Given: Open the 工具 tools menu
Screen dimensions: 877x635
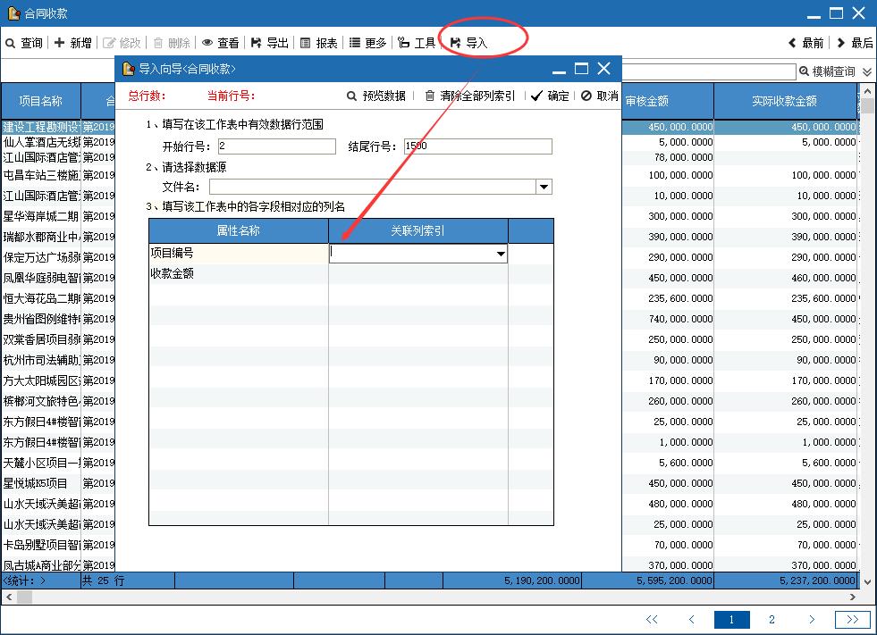Looking at the screenshot, I should point(417,43).
